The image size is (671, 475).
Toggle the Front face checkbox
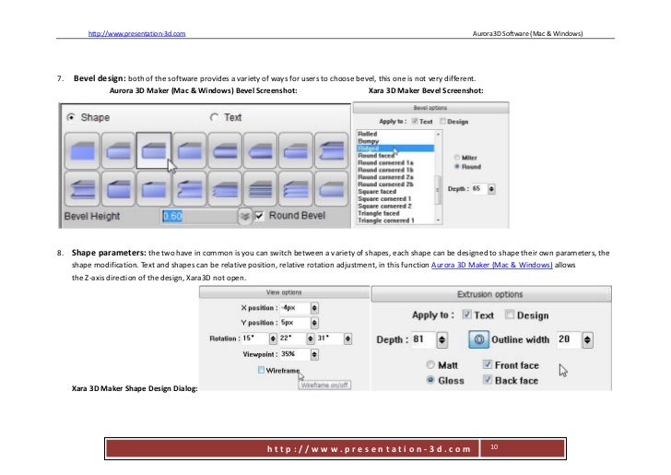point(487,364)
